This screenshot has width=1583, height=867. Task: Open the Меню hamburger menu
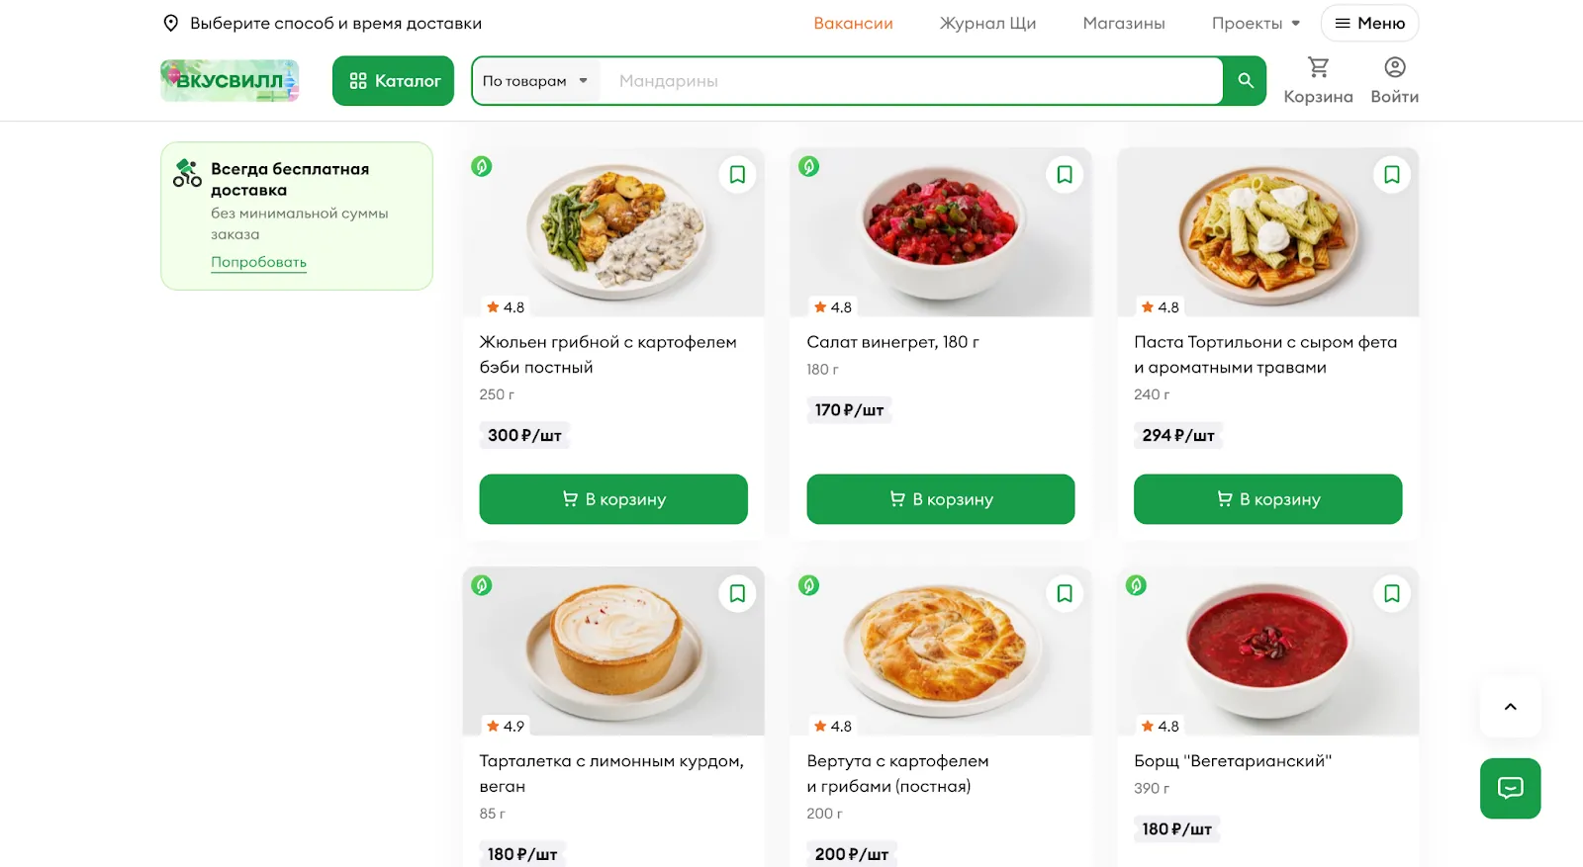pos(1369,24)
